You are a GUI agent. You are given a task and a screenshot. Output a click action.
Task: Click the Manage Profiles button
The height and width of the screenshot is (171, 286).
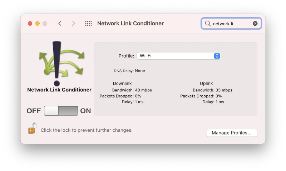point(232,133)
